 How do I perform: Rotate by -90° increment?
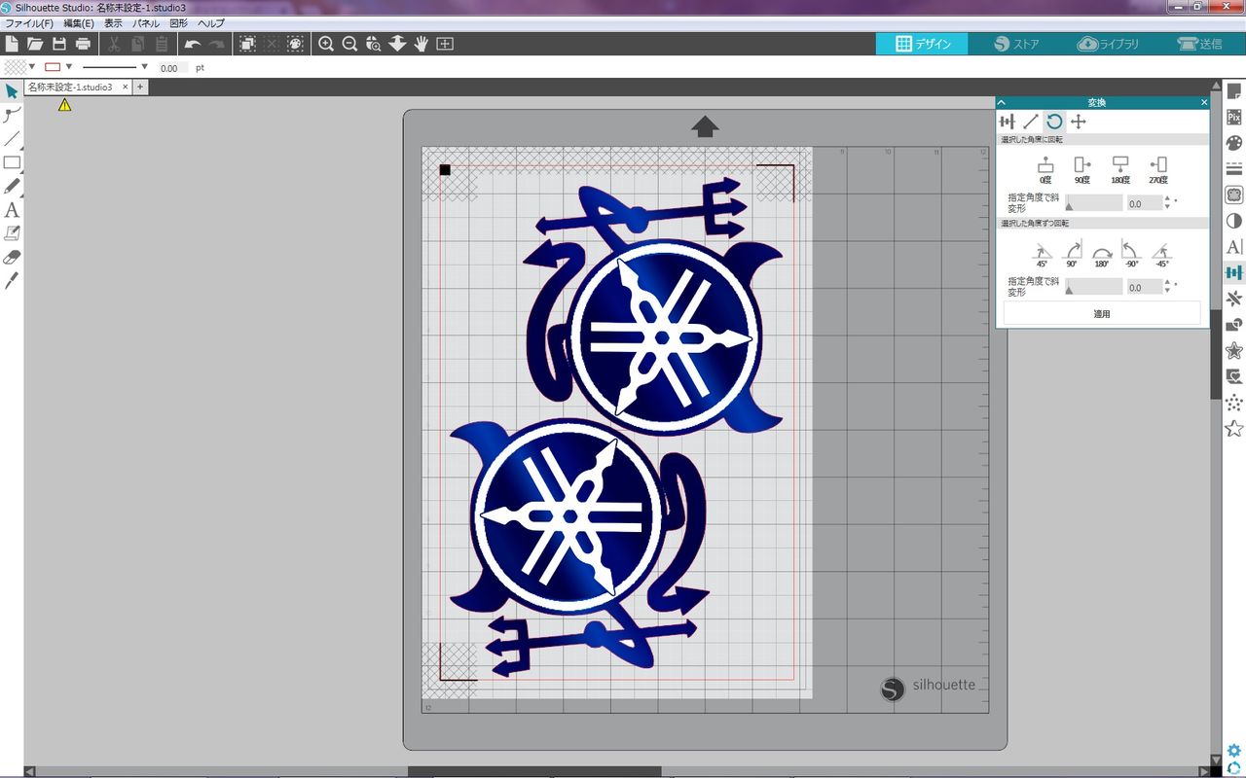(x=1132, y=254)
